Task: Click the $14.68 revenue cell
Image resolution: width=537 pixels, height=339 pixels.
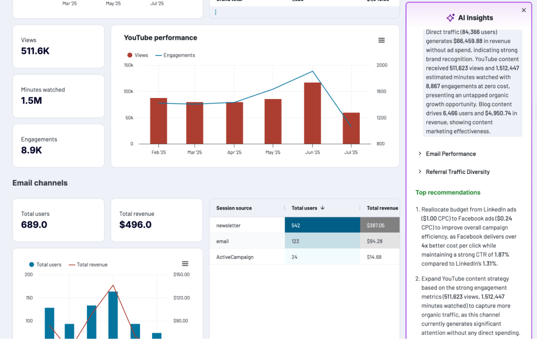Action: click(x=380, y=257)
